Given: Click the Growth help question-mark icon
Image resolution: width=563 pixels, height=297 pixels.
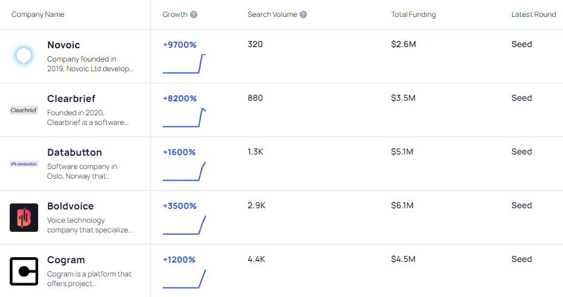Looking at the screenshot, I should 194,14.
